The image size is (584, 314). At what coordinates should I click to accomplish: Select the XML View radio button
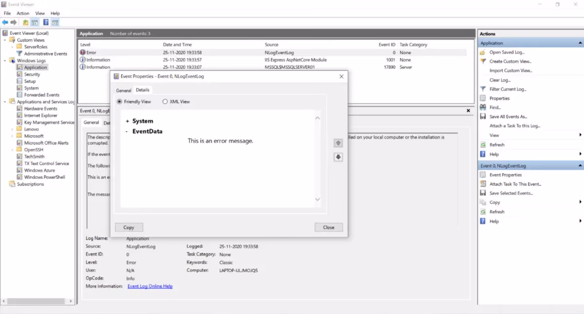click(x=165, y=102)
